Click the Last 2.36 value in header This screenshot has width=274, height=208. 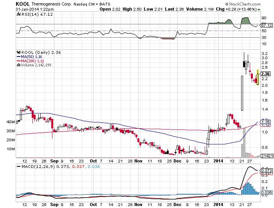click(x=174, y=9)
